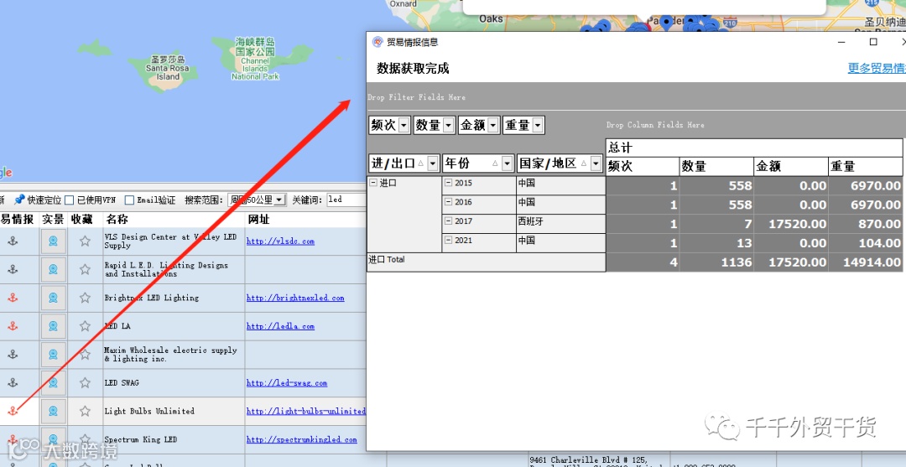Tick the Email验证 checkbox
Screen dimensions: 906x467
129,200
